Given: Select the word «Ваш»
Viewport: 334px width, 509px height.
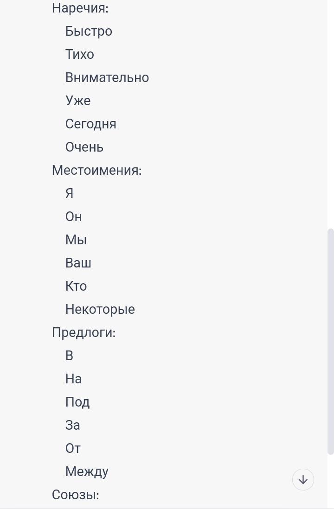Looking at the screenshot, I should coord(78,263).
